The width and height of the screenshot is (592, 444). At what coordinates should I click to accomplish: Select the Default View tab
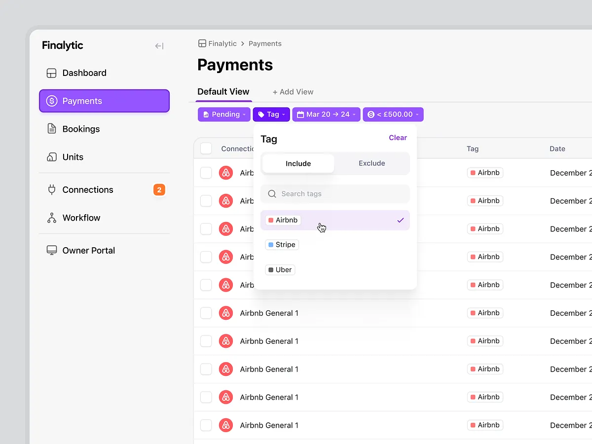tap(223, 91)
